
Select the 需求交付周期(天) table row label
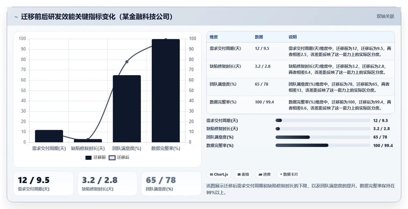coord(225,49)
